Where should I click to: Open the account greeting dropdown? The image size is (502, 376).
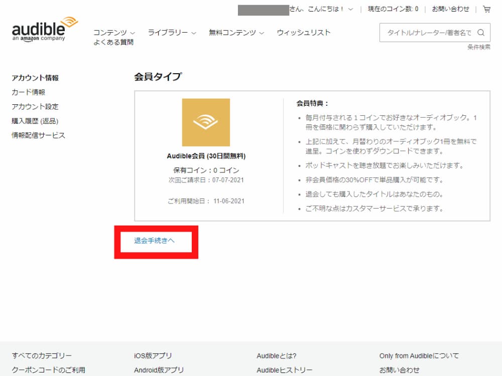321,9
